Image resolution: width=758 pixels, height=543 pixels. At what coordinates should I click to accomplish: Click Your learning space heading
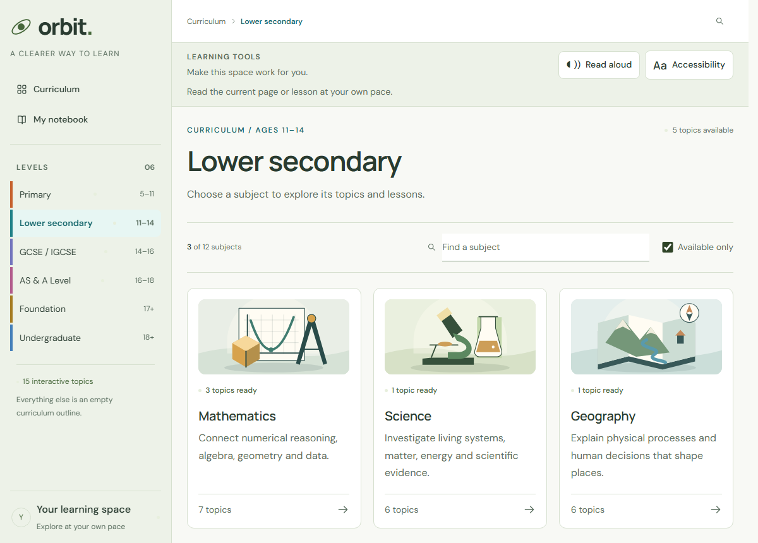tap(83, 510)
